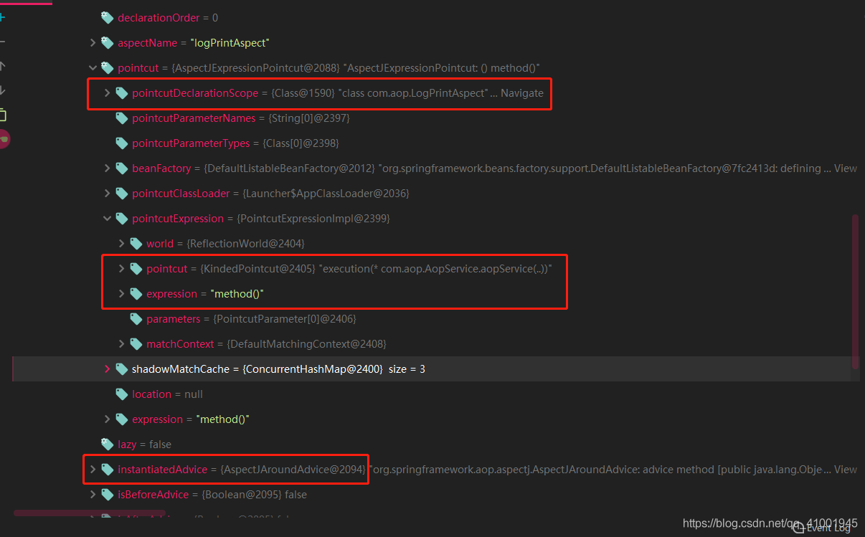Expand the pointcutDeclarationScope node
The image size is (865, 537).
click(x=107, y=93)
